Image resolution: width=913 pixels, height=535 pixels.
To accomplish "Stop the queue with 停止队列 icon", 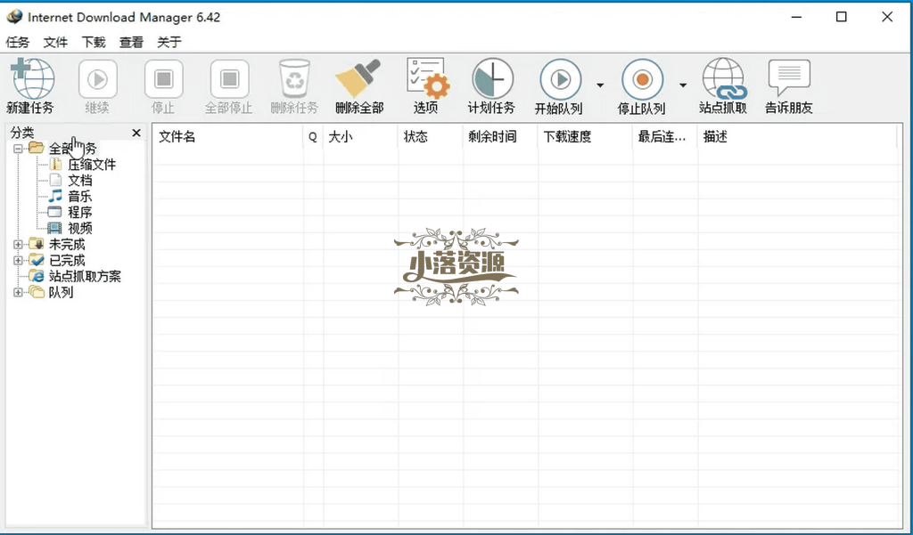I will click(x=642, y=79).
